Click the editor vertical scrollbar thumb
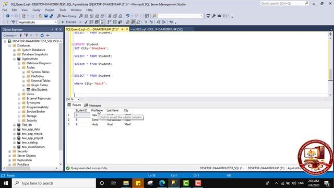This screenshot has width=334, height=188. (330, 74)
